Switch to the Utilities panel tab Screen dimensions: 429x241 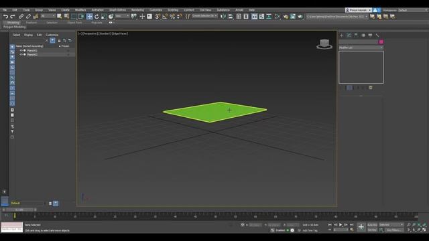click(x=377, y=35)
